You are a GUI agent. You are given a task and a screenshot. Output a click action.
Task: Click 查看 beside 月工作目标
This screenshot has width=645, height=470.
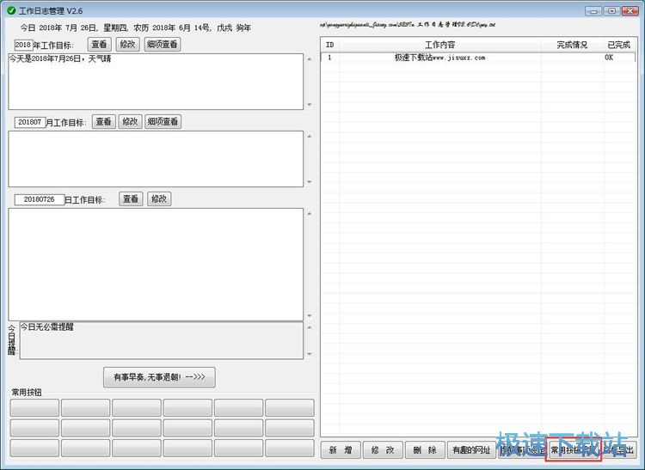tap(104, 122)
